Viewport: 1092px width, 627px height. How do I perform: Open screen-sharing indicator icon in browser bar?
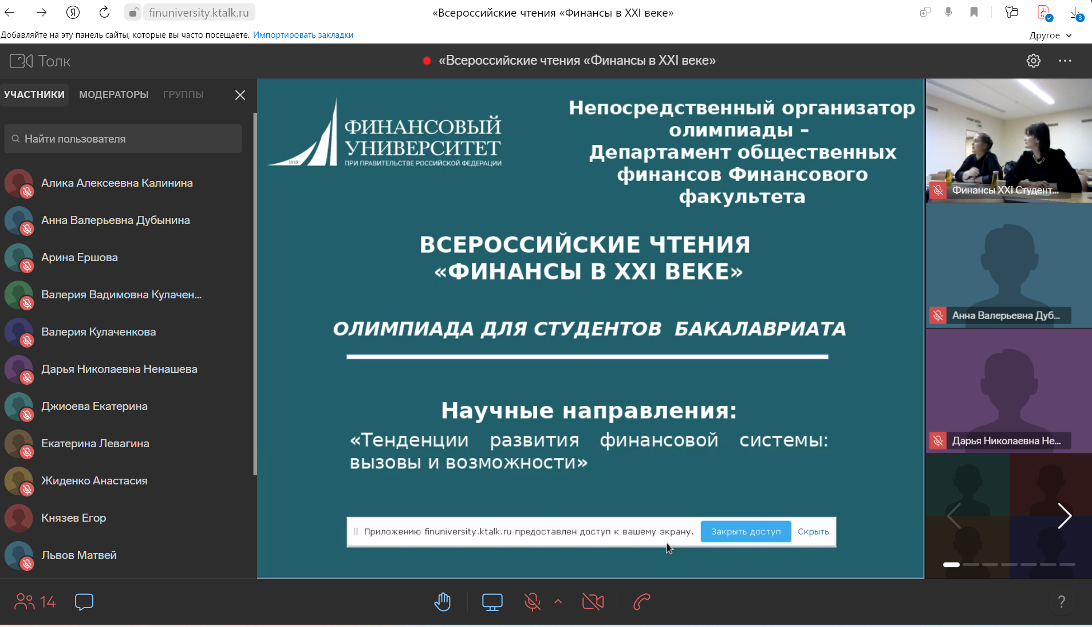(x=925, y=12)
